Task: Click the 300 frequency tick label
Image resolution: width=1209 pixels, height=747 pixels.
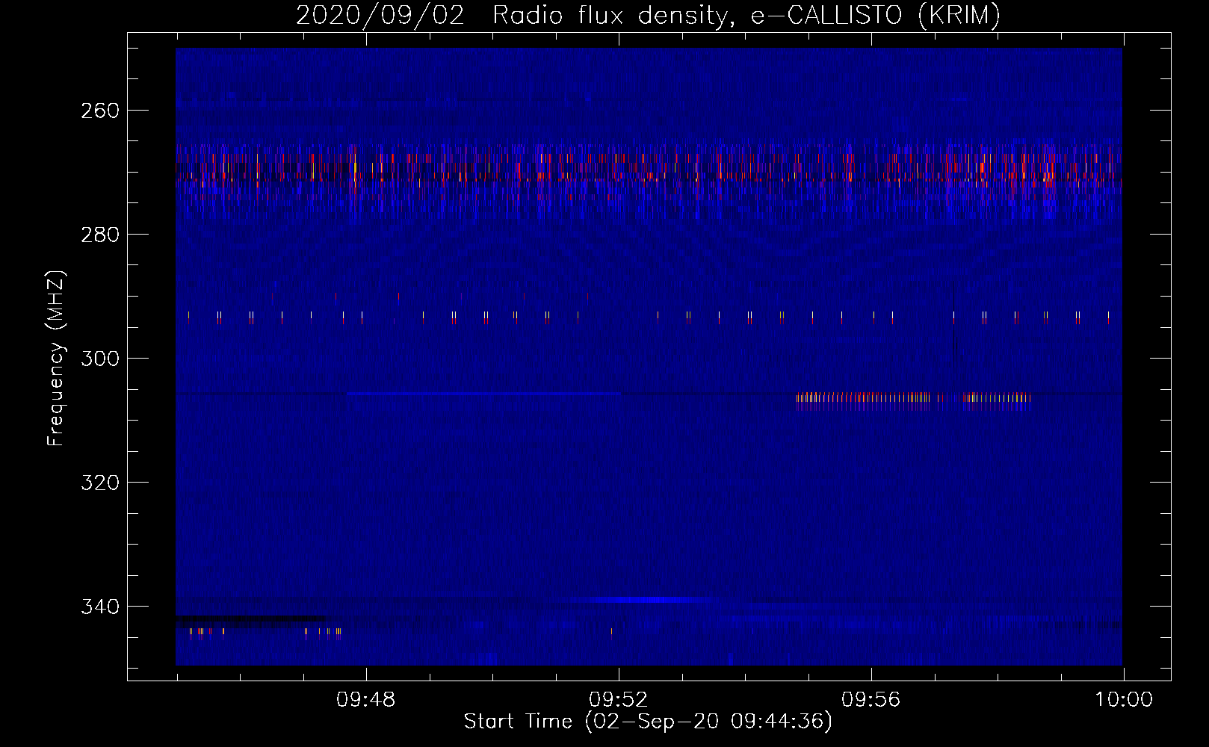Action: [99, 359]
